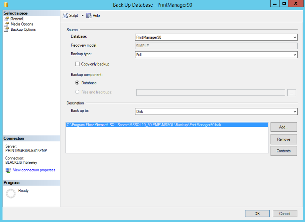Click the Source section heading
Viewport: 305px width, 222px height.
tap(72, 30)
